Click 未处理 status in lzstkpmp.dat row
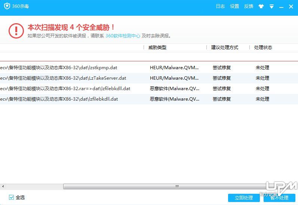 [262, 68]
